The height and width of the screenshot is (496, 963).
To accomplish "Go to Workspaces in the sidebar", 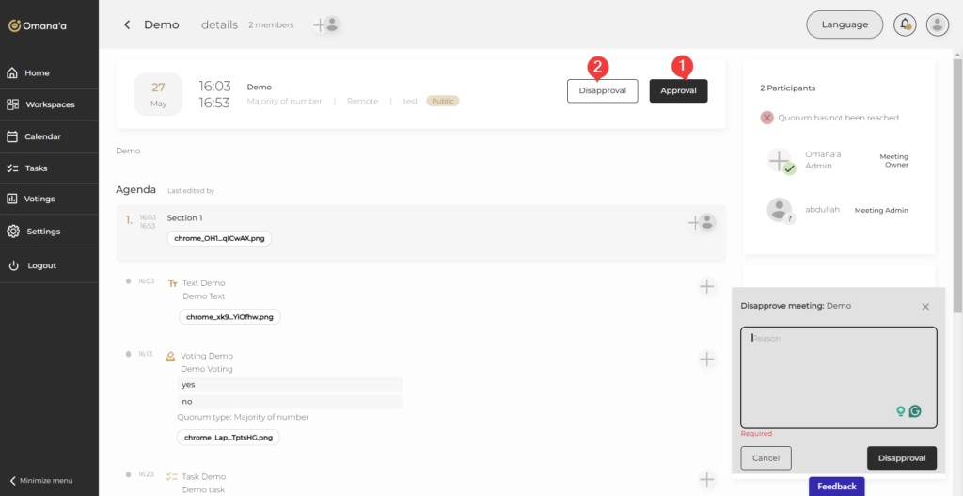I will (49, 104).
